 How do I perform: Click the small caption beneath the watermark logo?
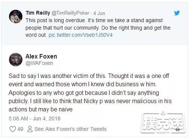click(163, 132)
